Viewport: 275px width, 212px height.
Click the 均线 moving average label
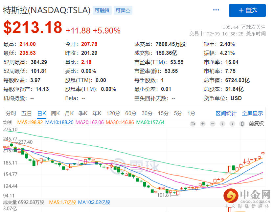(x=8, y=122)
